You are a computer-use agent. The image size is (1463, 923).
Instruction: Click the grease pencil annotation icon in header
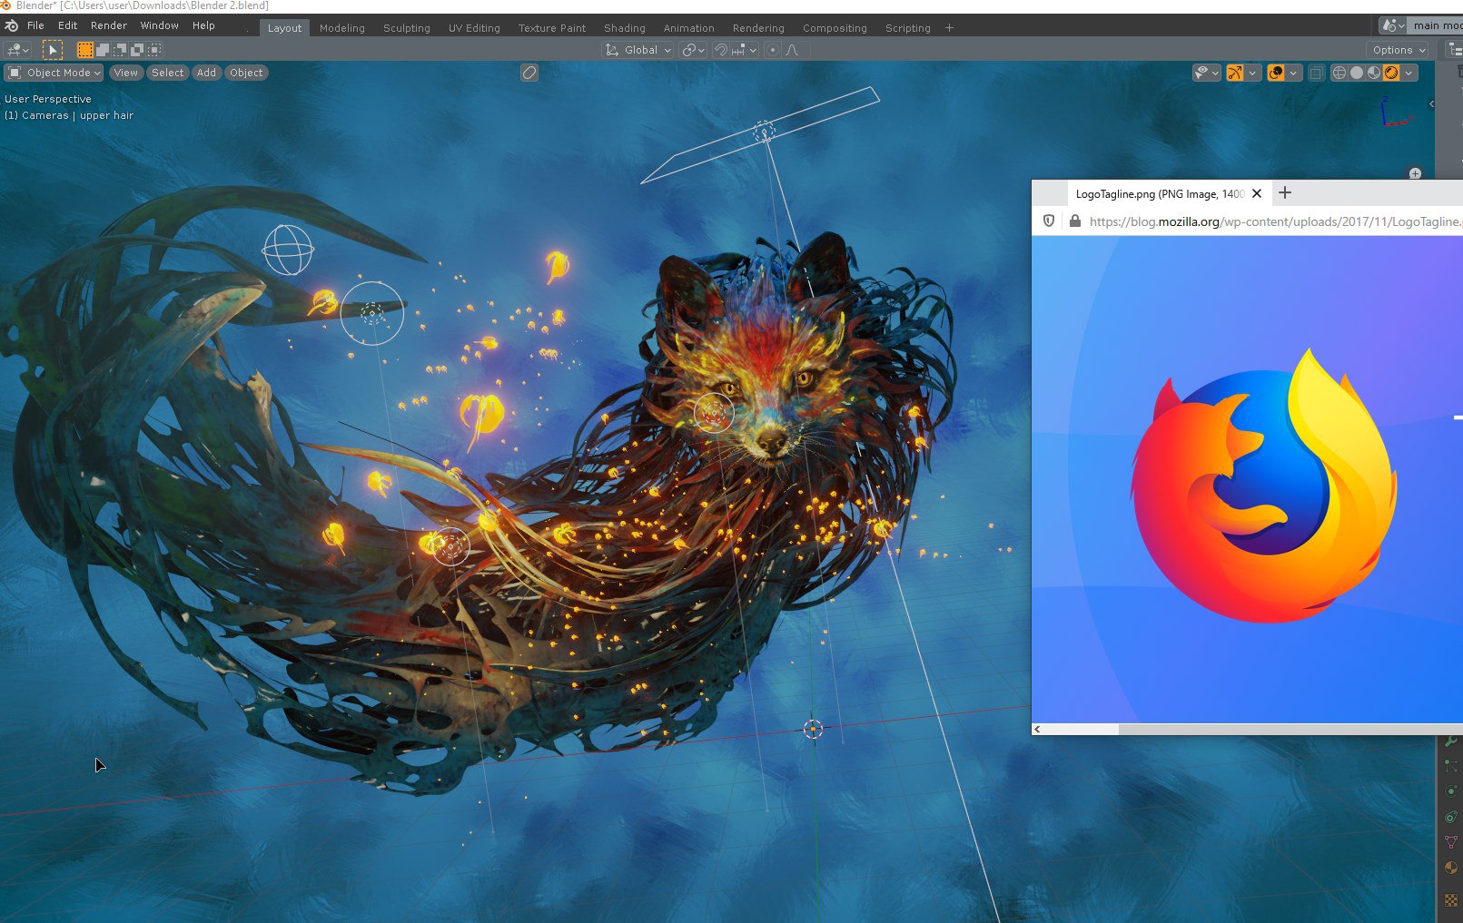click(529, 73)
